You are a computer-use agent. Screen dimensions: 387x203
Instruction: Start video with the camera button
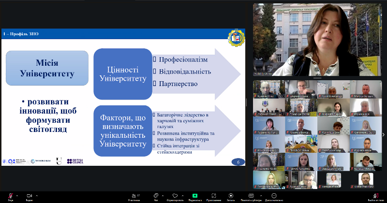[x=30, y=196]
